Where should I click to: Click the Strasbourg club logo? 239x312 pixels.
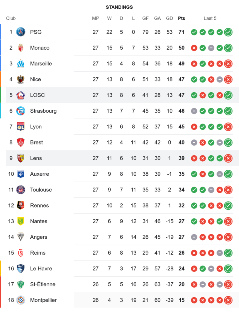coord(21,111)
